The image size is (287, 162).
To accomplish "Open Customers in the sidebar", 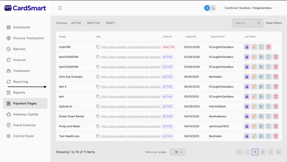I will coord(25,71).
